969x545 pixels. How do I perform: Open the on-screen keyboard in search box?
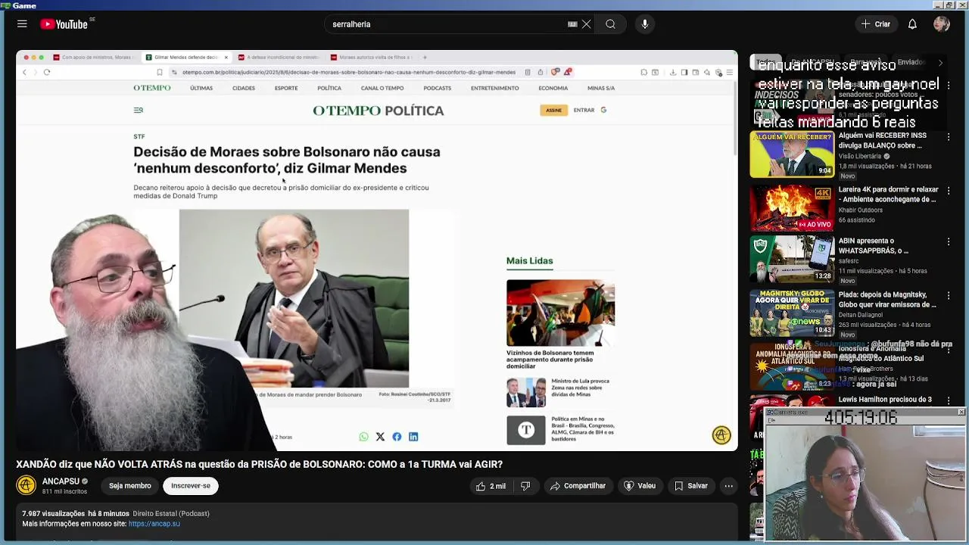[x=572, y=24]
